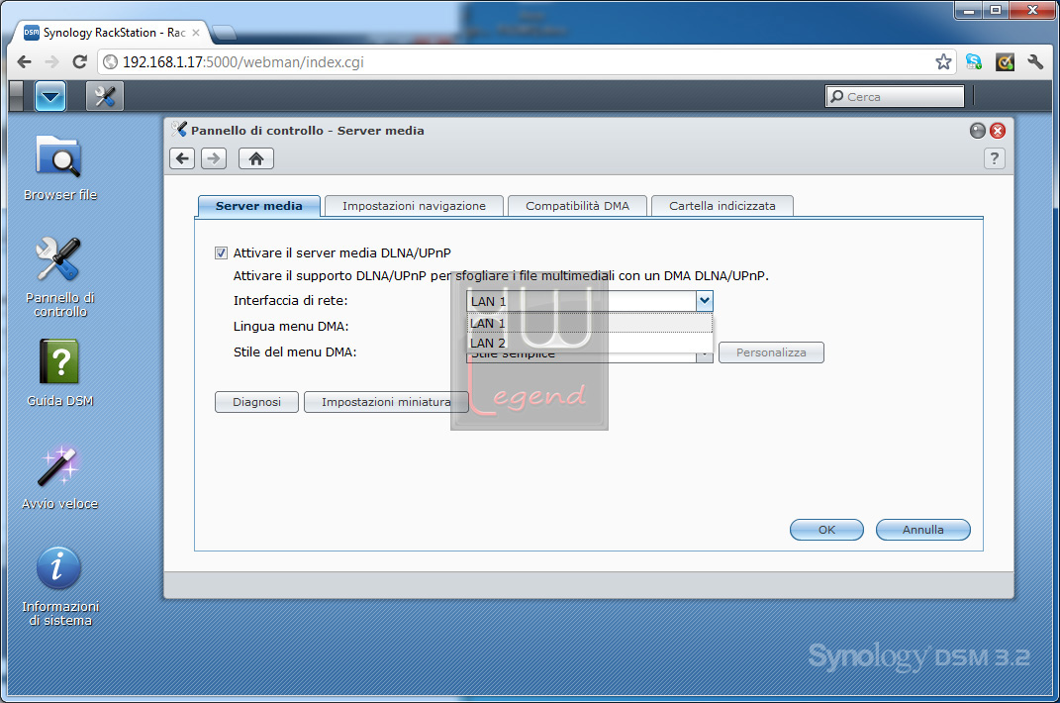Click the Impostazioni miniatura button

click(x=386, y=402)
